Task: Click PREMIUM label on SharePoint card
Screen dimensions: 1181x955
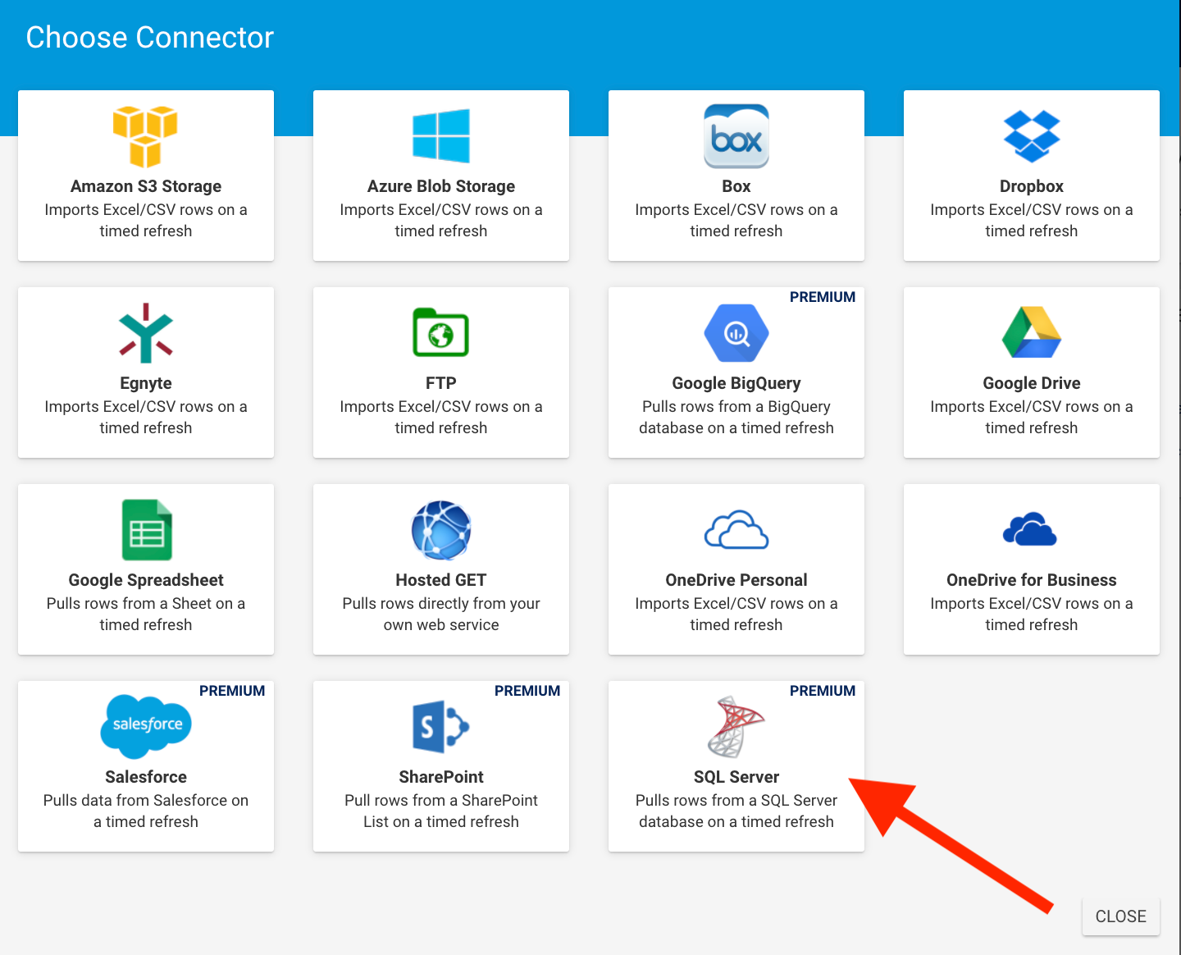Action: point(527,691)
